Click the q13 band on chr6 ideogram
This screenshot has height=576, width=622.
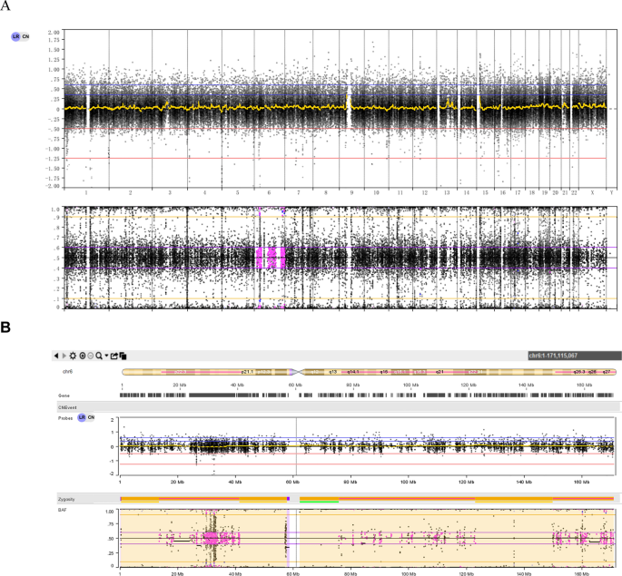(x=333, y=372)
